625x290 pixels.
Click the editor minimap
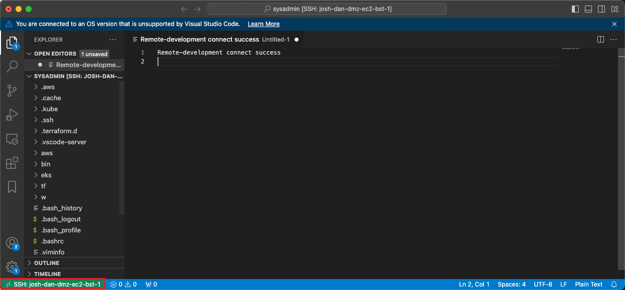pos(571,49)
